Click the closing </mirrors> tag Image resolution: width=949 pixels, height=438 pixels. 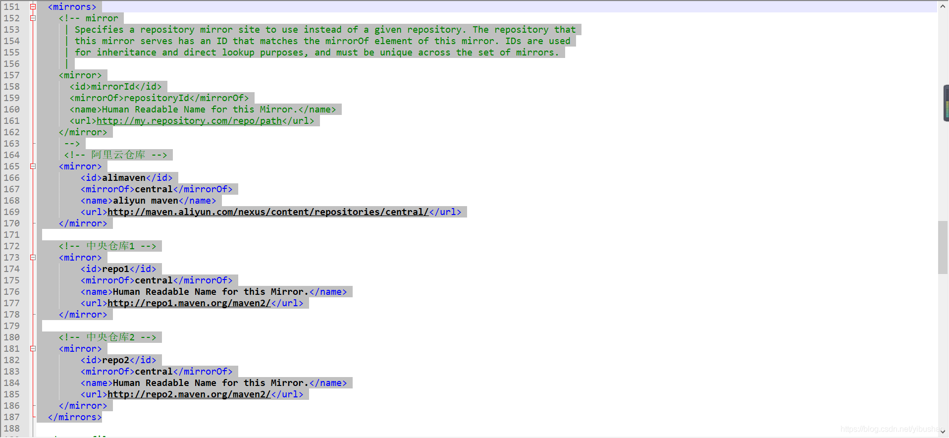75,417
